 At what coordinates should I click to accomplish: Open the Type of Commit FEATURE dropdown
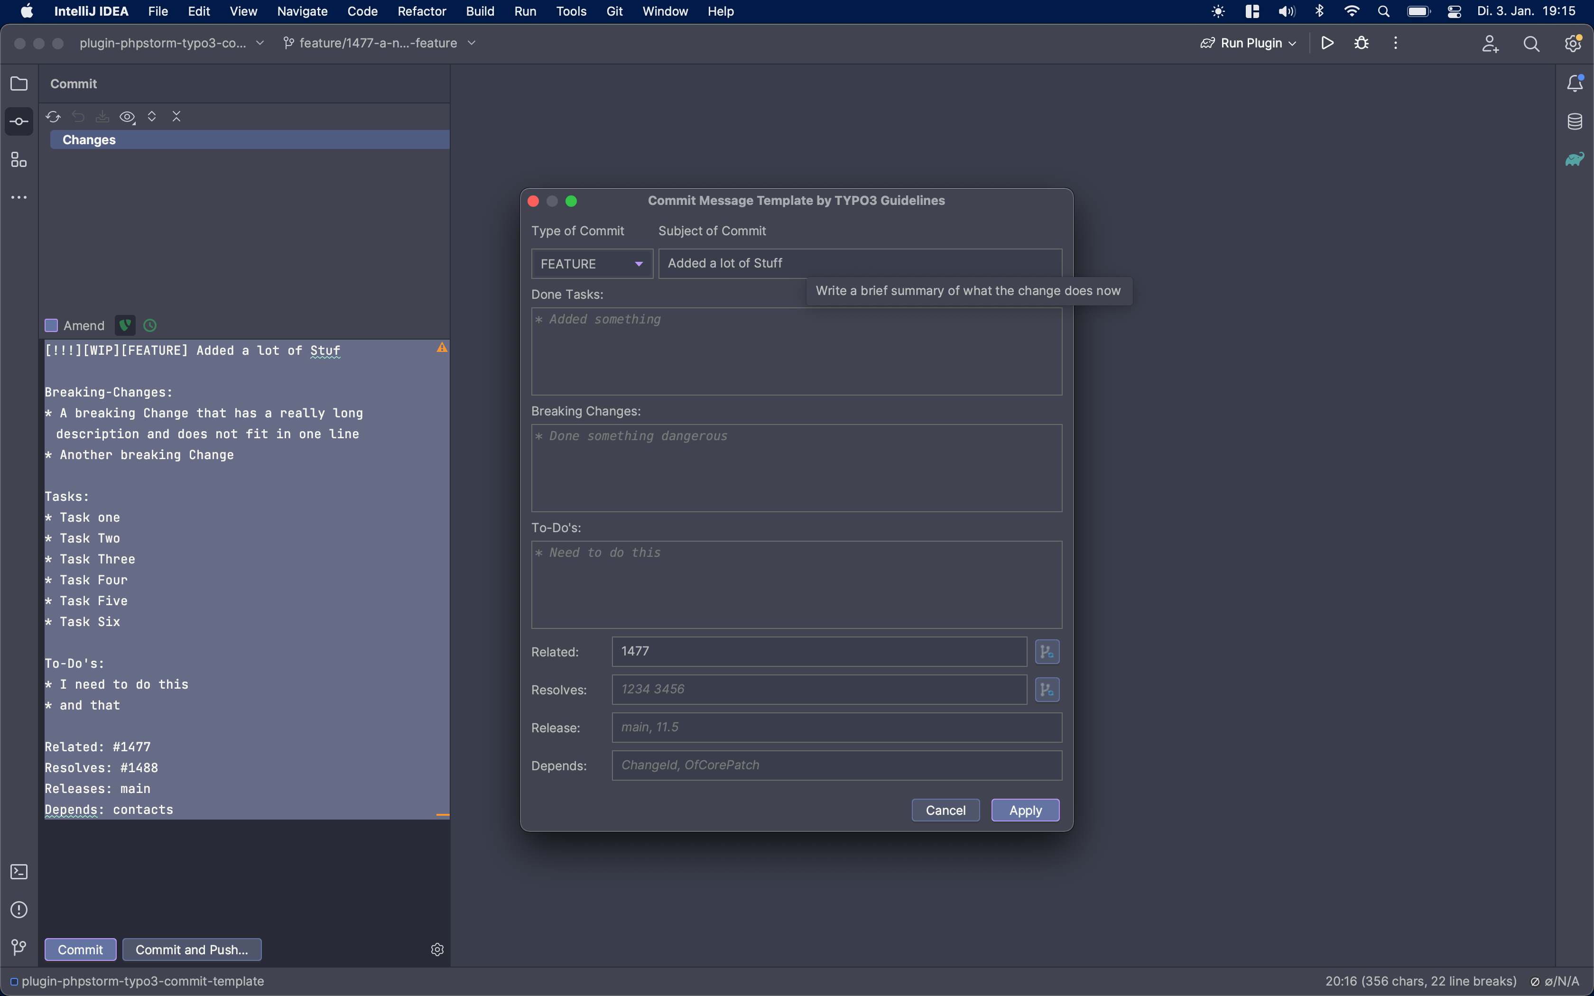coord(592,264)
